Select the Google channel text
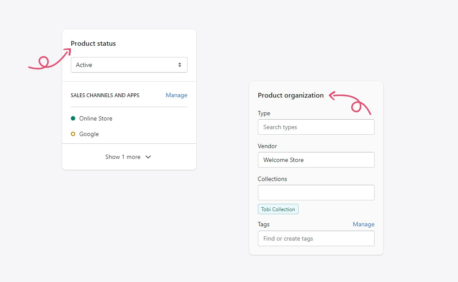 pyautogui.click(x=89, y=134)
